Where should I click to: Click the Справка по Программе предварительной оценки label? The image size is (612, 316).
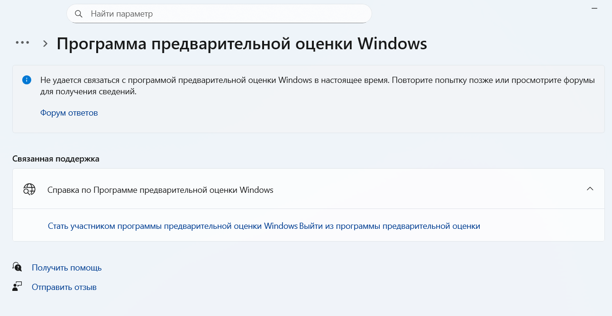160,190
